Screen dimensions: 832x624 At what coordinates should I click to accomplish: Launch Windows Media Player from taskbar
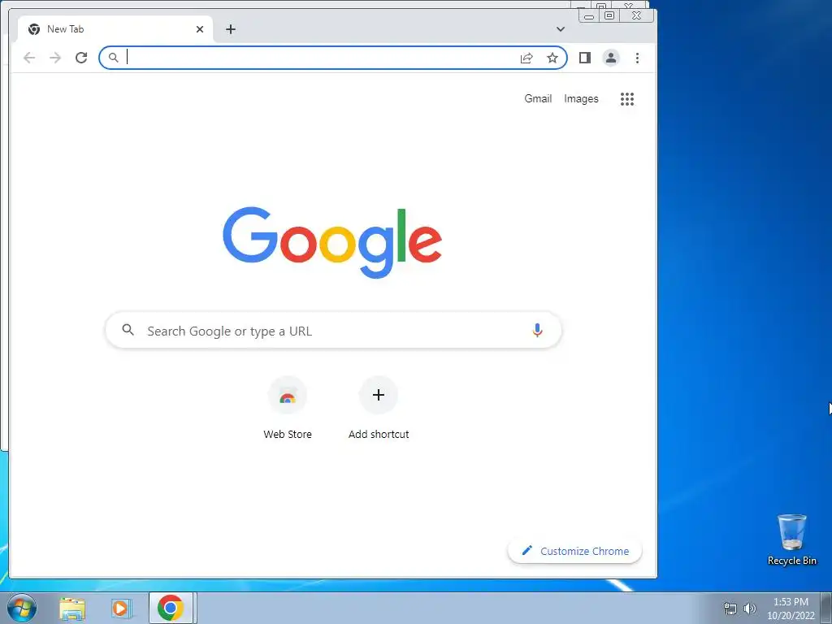pos(121,608)
